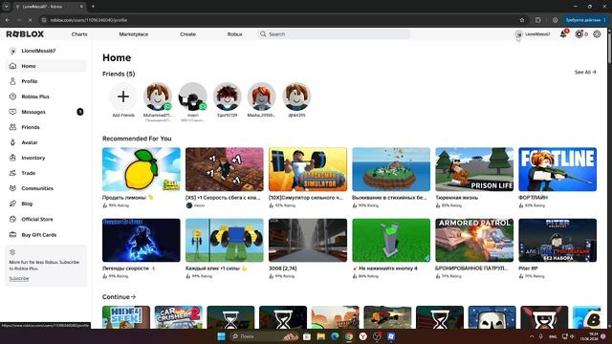Viewport: 612px width, 344px height.
Task: Click the Profile sidebar icon
Action: [x=12, y=81]
